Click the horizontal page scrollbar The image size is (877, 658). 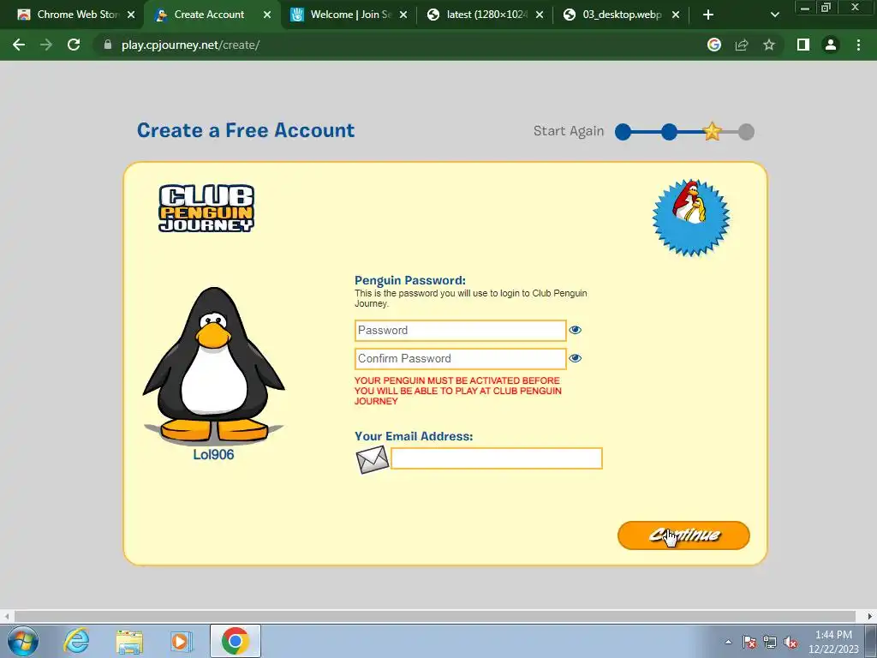[434, 616]
